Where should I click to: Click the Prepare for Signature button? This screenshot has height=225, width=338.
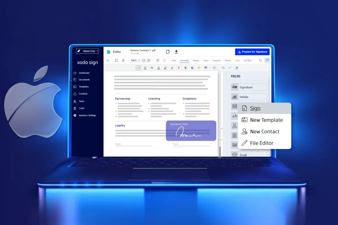[x=252, y=52]
